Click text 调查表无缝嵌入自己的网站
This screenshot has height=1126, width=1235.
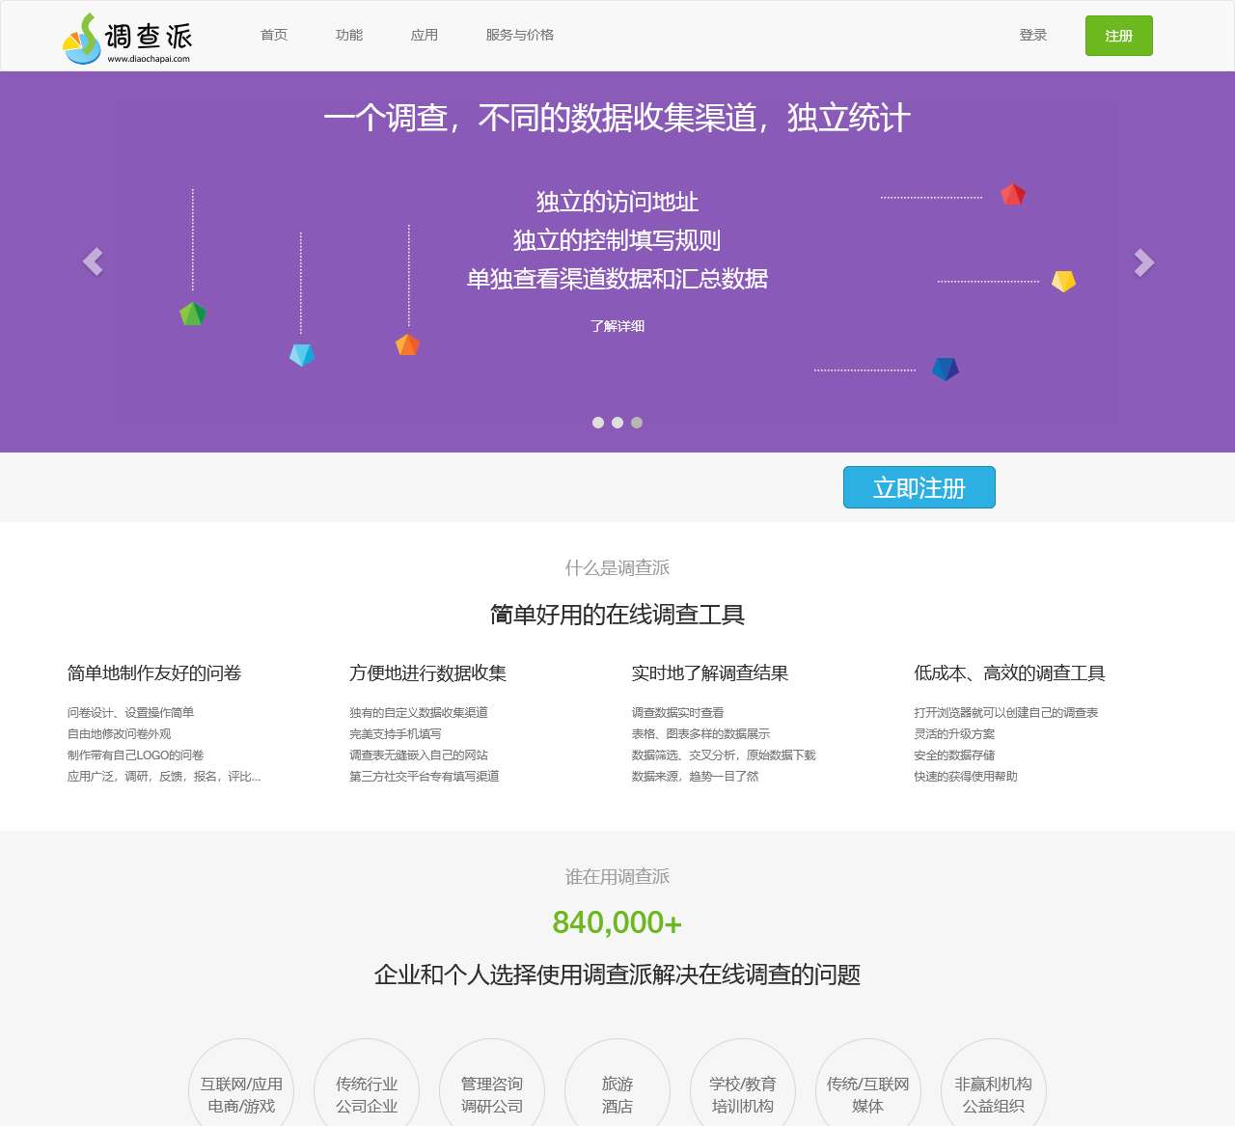coord(419,755)
